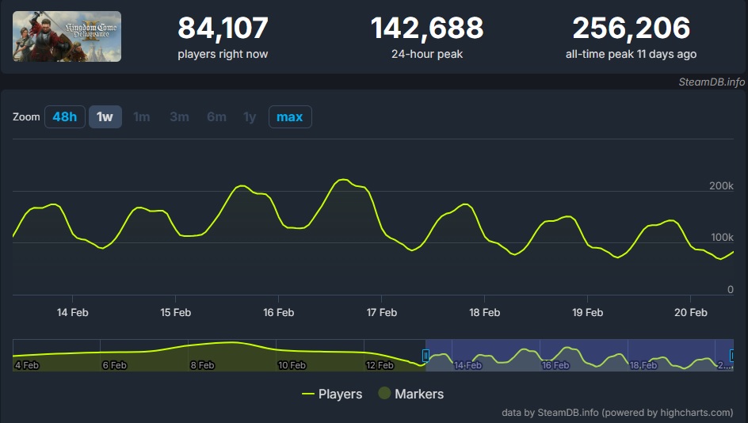The width and height of the screenshot is (748, 423).
Task: Click the 19 Feb x-axis label
Action: [x=588, y=312]
